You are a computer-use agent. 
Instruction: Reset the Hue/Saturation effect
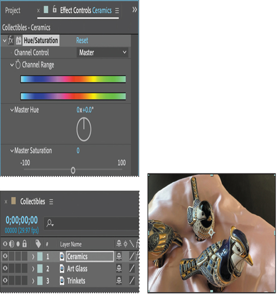click(82, 40)
